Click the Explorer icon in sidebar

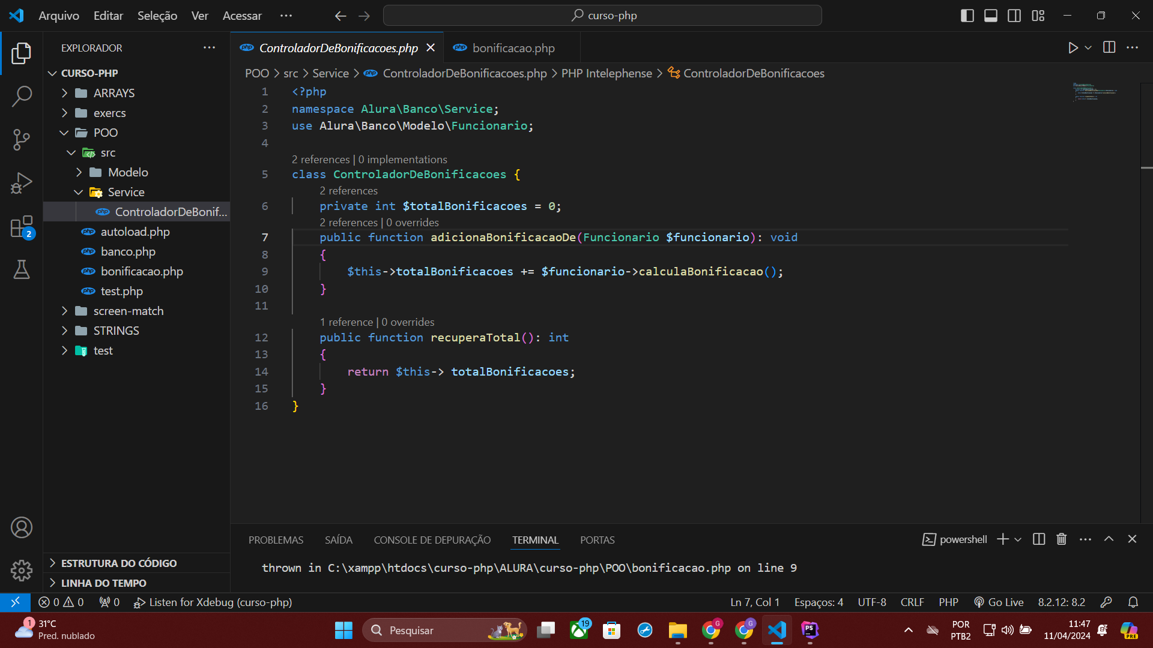(x=22, y=54)
